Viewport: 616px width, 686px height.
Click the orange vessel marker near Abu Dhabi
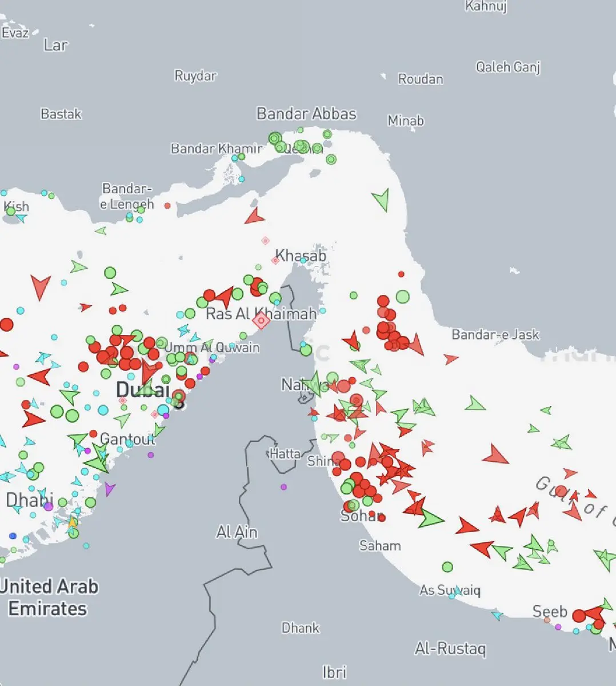73,522
